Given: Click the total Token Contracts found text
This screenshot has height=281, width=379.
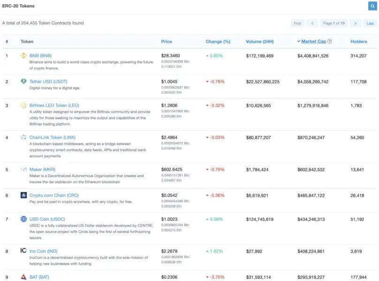Looking at the screenshot, I should pos(43,23).
